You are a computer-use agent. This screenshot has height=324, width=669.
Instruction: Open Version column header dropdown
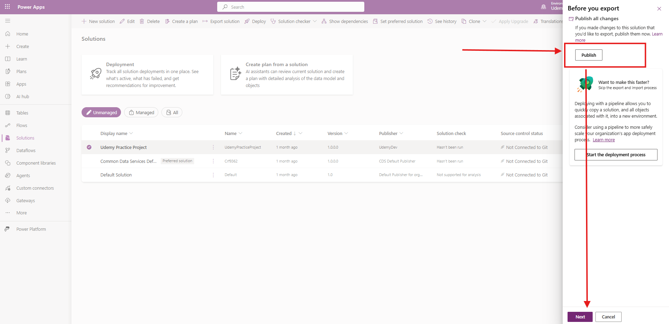click(x=346, y=133)
